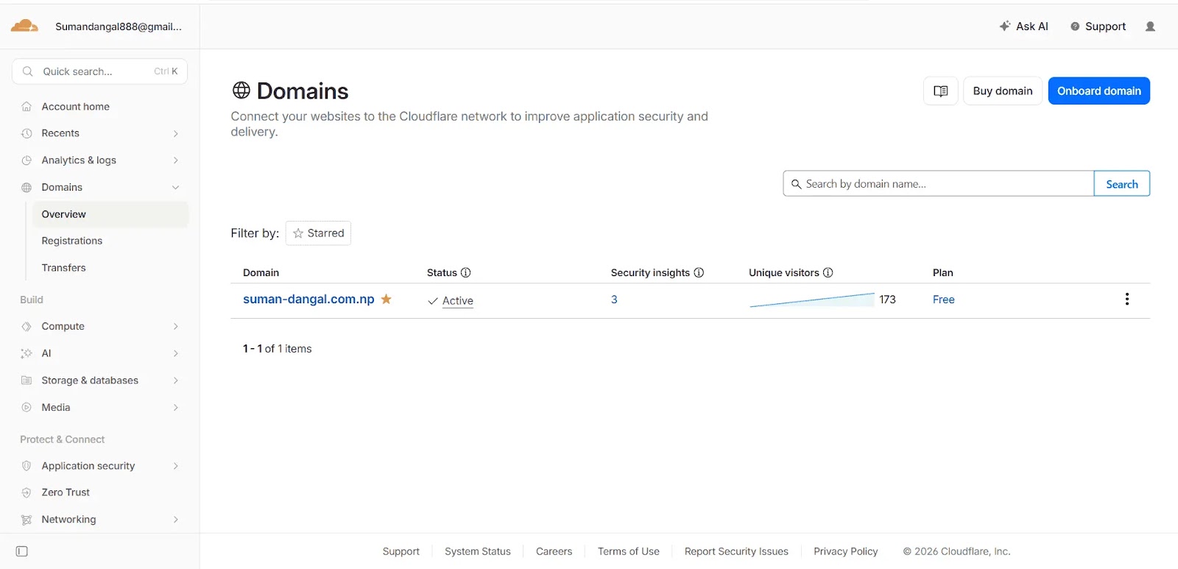Click the magnifier icon in Quick search

[28, 71]
